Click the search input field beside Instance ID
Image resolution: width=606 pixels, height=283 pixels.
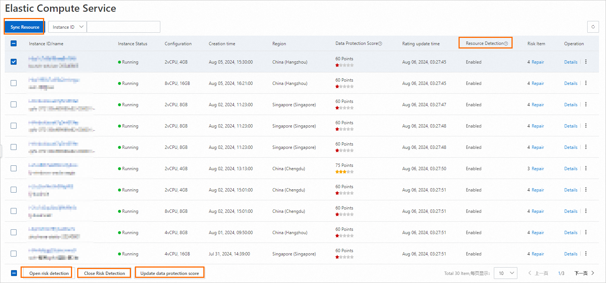pos(124,27)
